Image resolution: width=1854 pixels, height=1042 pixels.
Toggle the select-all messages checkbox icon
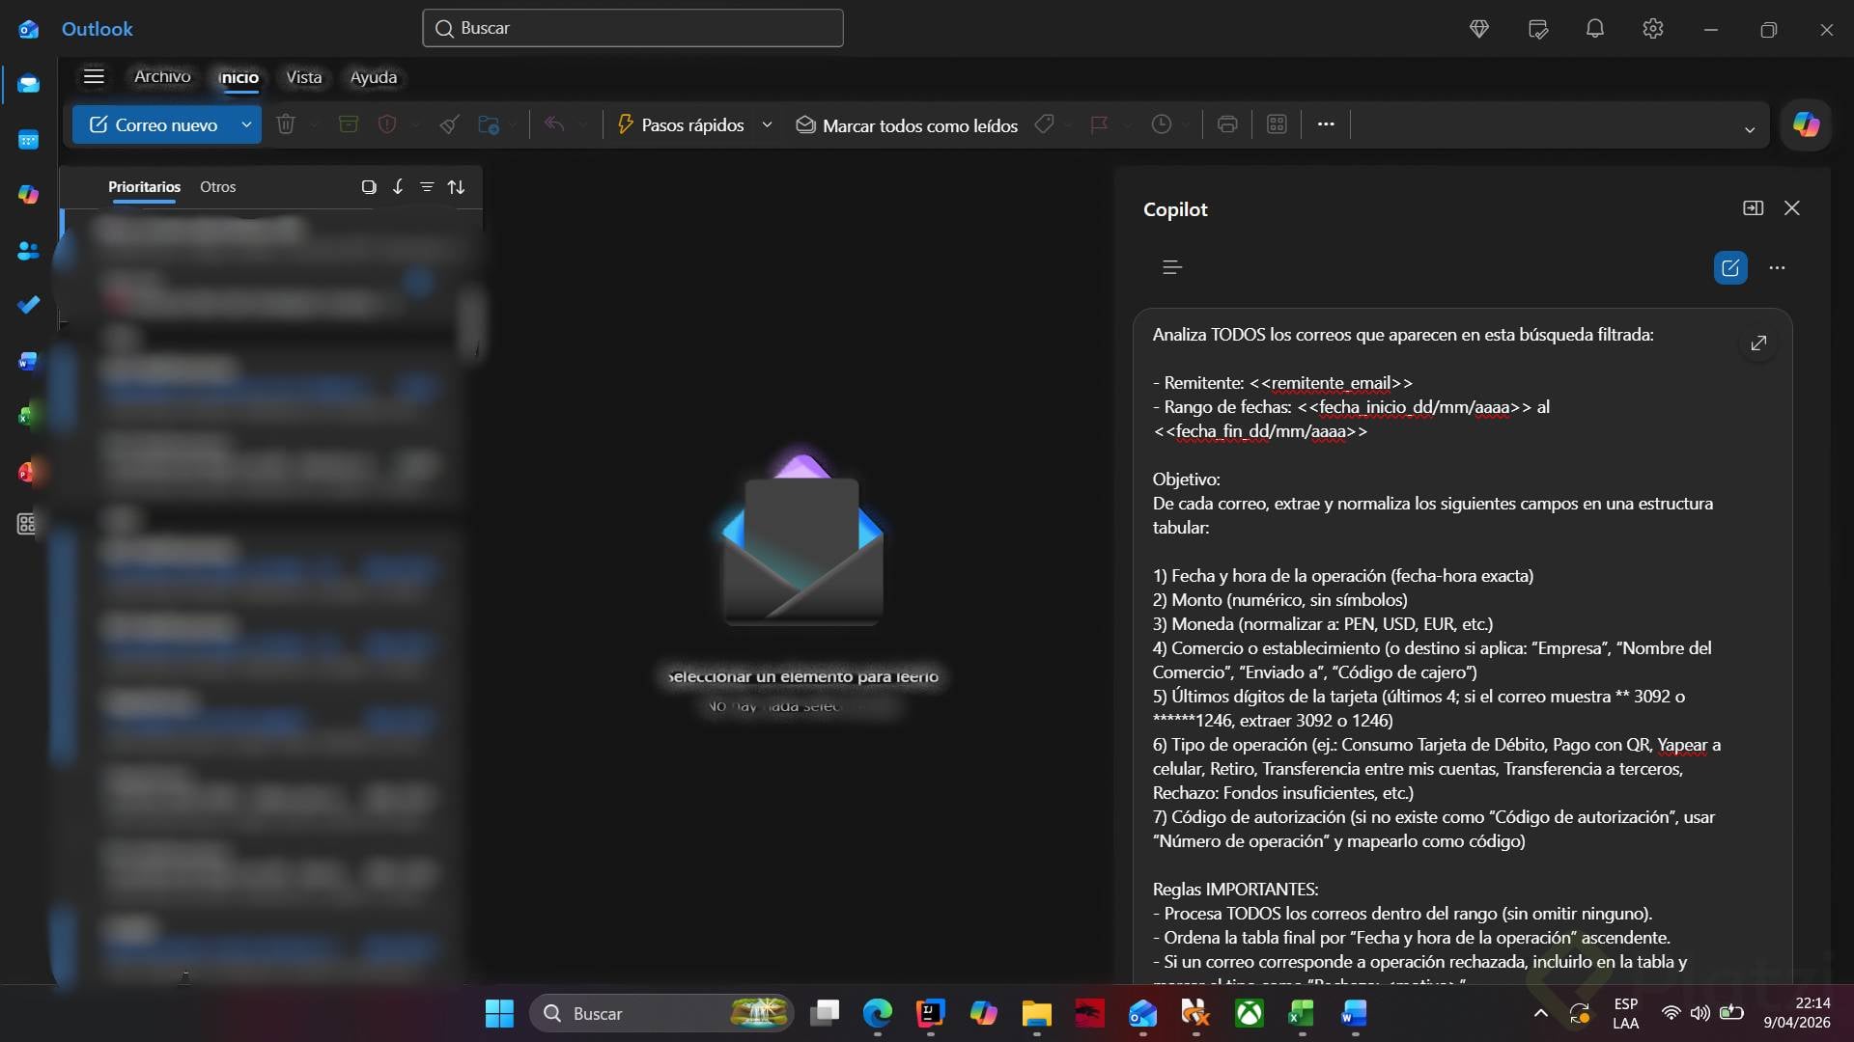(x=368, y=187)
